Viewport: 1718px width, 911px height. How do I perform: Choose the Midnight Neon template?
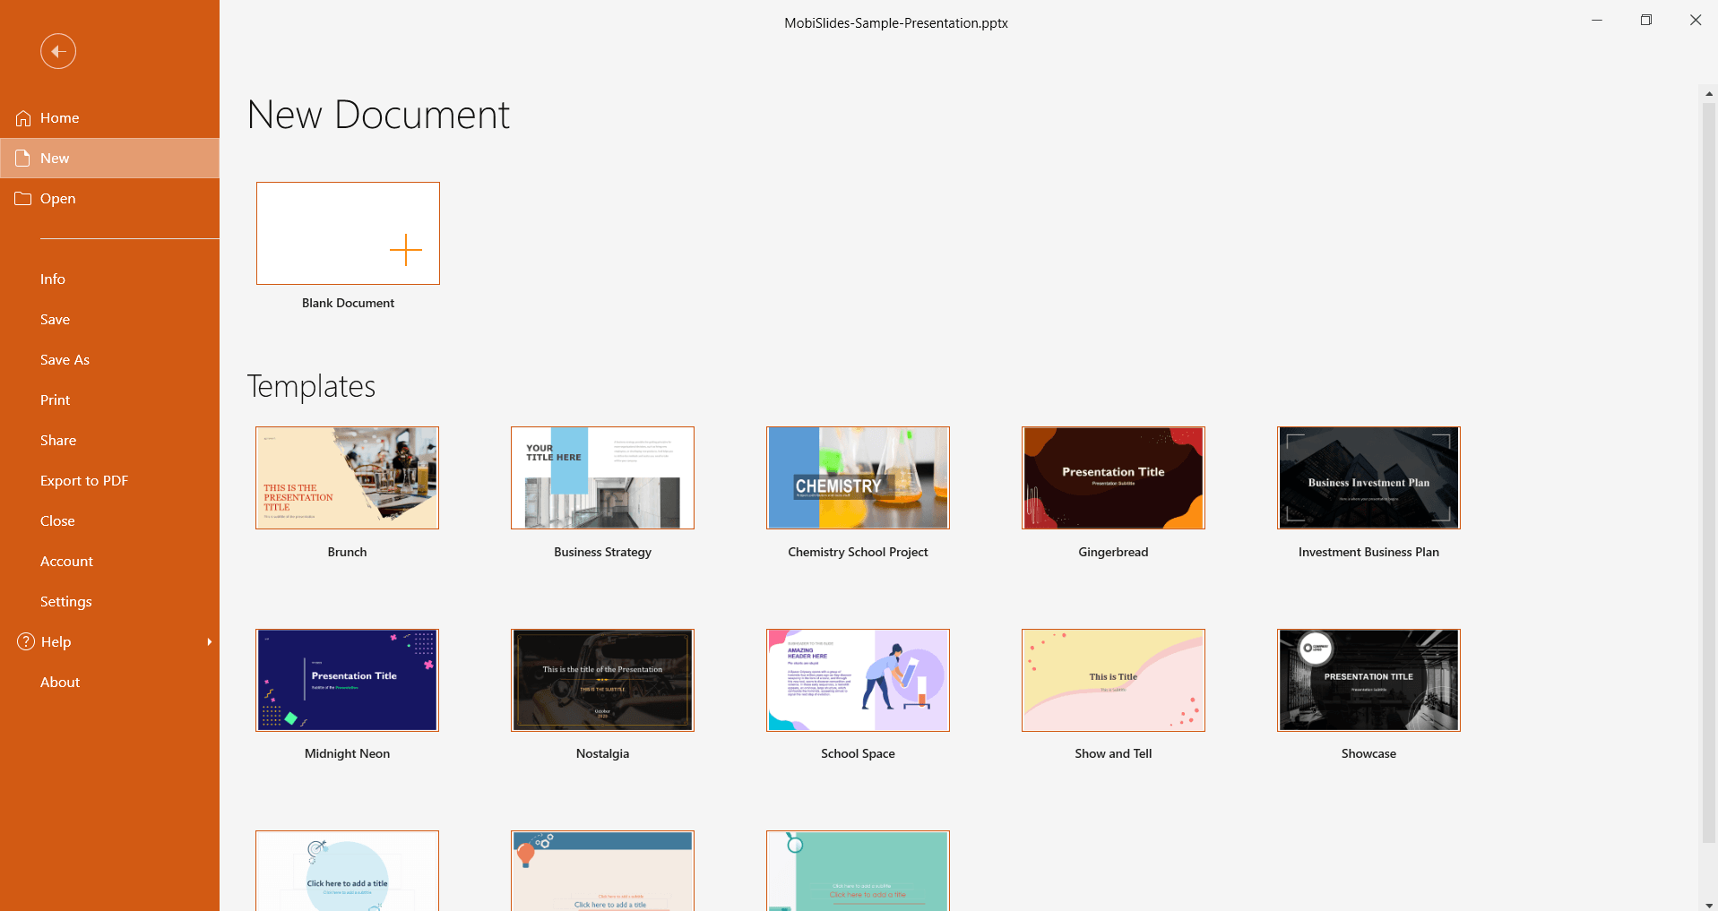348,681
